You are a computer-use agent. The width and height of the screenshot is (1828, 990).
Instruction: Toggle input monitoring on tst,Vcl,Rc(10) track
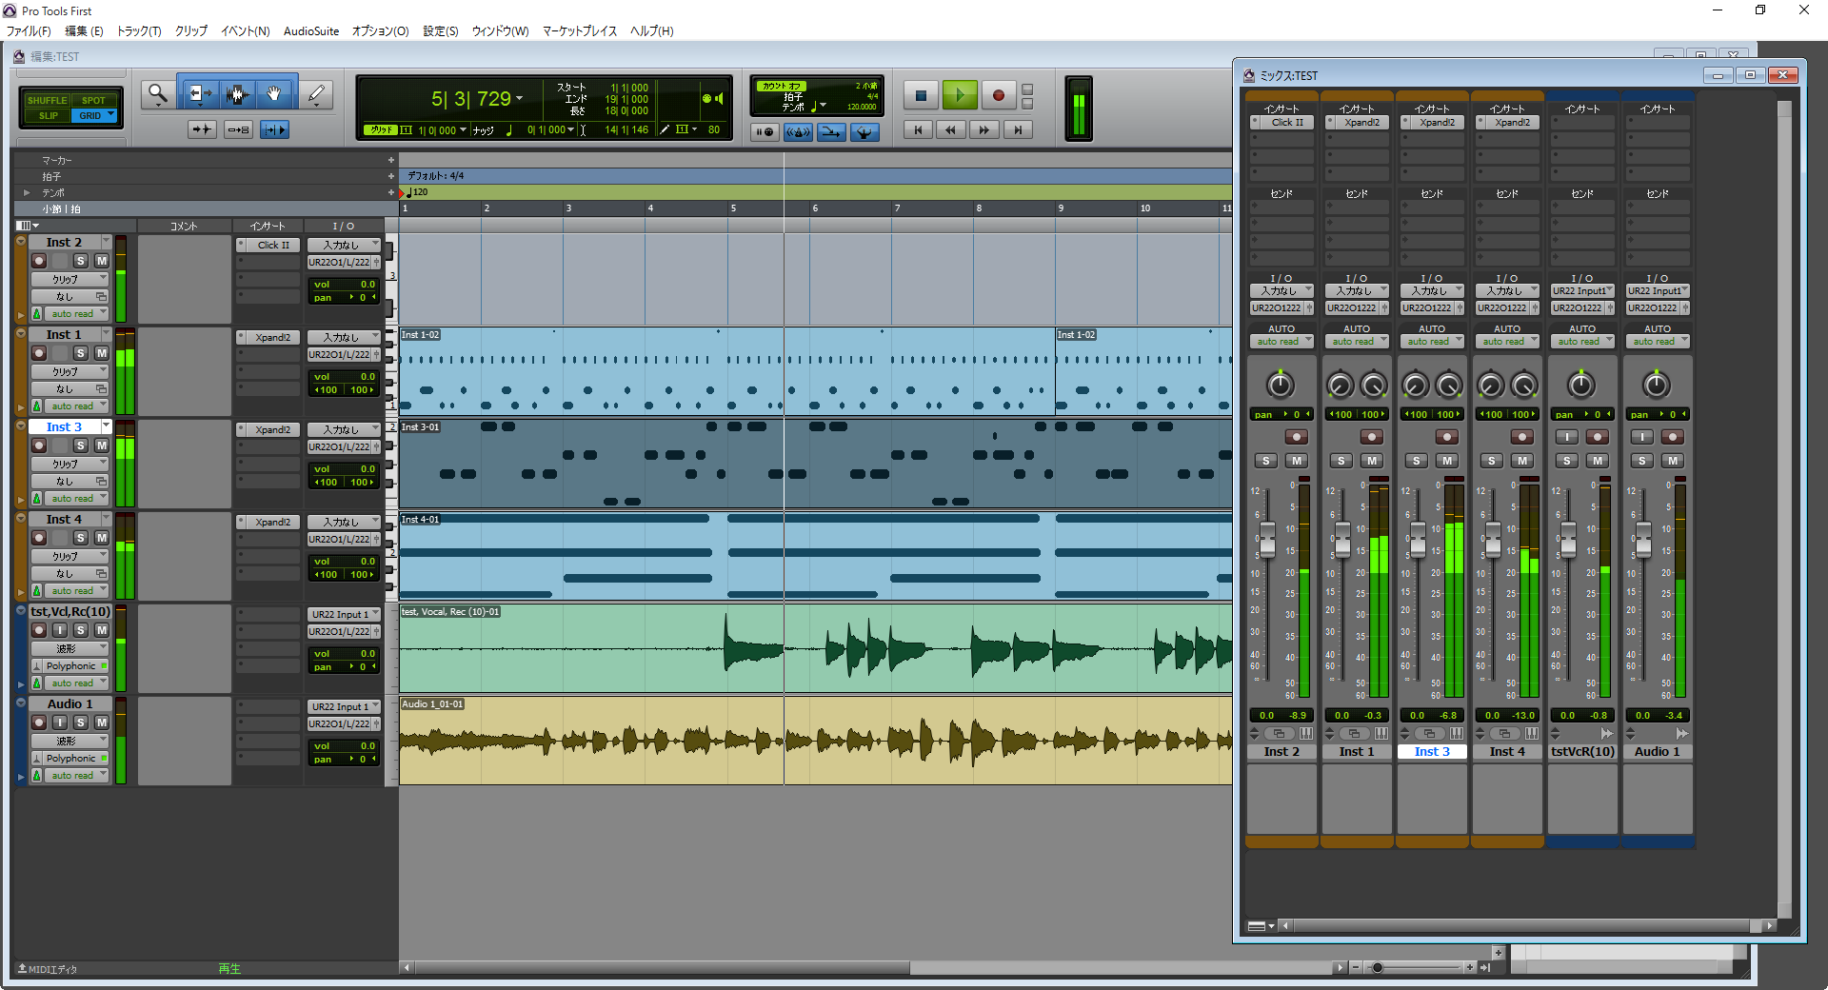(x=60, y=630)
